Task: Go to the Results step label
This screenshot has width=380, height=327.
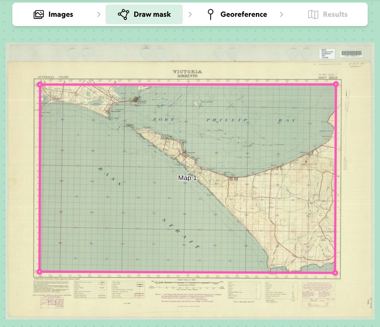Action: click(x=335, y=15)
